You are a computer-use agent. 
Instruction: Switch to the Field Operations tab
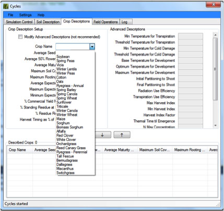(x=105, y=22)
